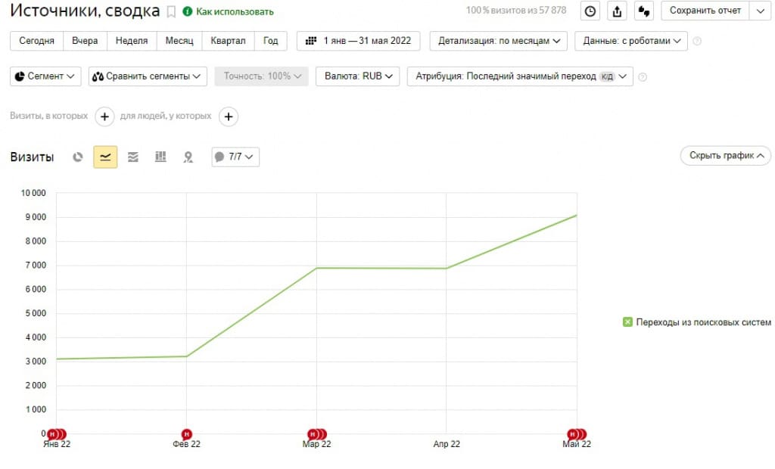The image size is (775, 469).
Task: Open the Атрибуция: Последний значимый переход dropdown
Action: pyautogui.click(x=520, y=76)
